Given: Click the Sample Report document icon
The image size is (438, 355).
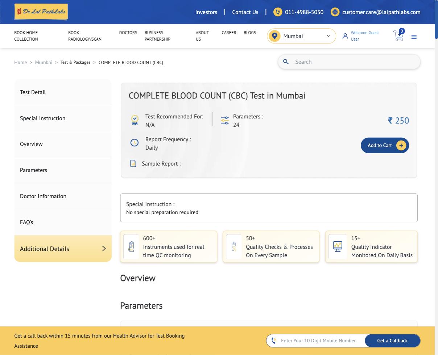Looking at the screenshot, I should tap(133, 163).
